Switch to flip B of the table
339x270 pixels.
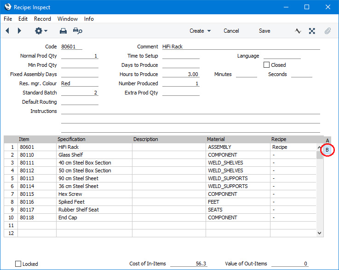tap(327, 150)
